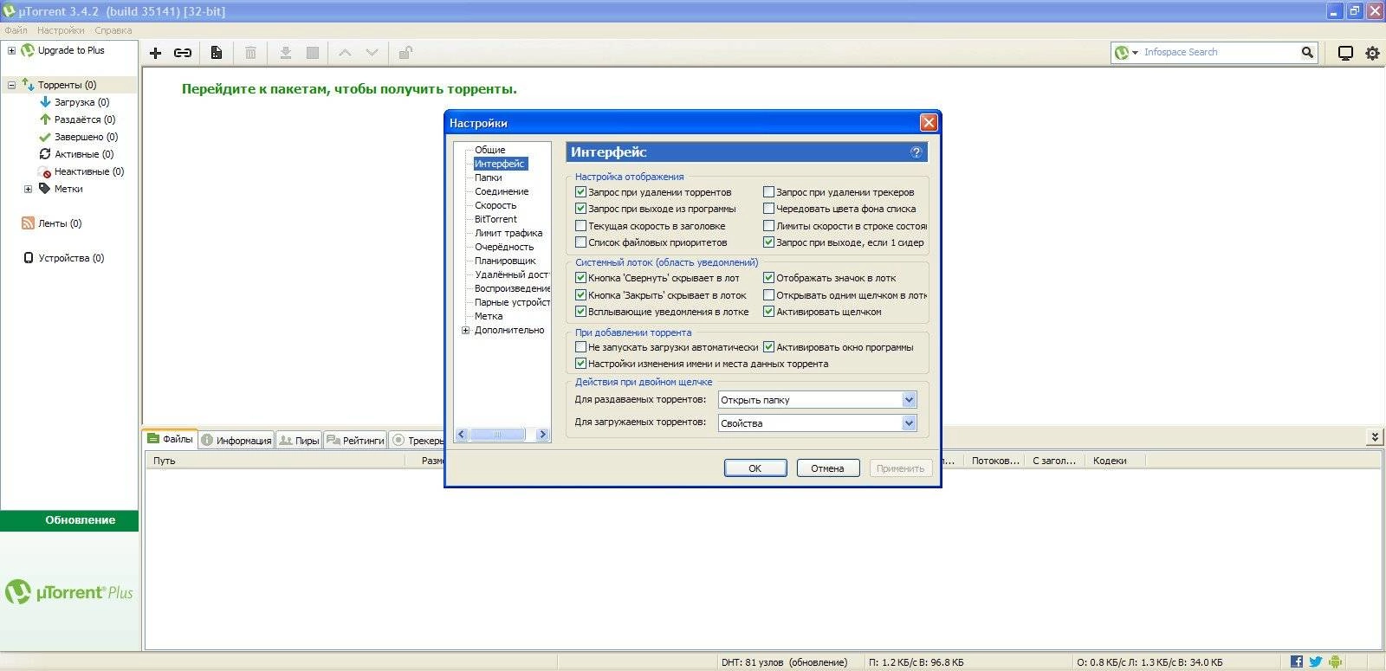Click the search magnifier icon

click(x=1307, y=52)
